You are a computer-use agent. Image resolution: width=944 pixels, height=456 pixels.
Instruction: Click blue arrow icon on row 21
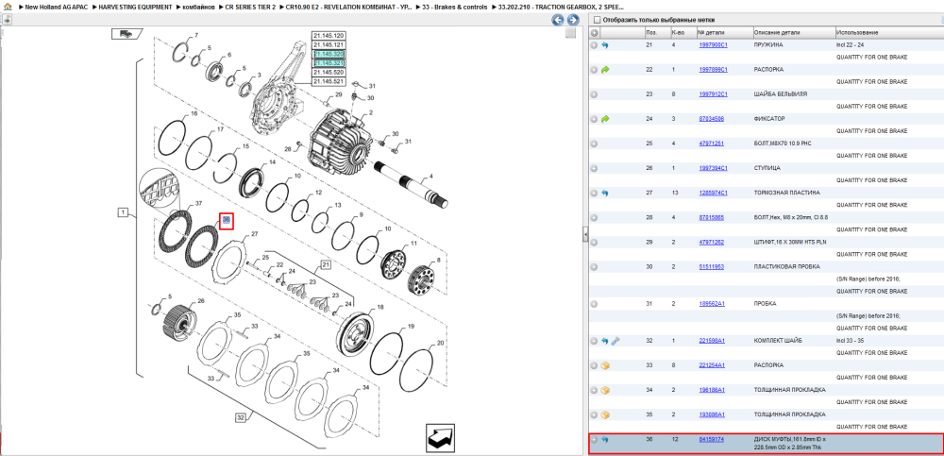(605, 45)
